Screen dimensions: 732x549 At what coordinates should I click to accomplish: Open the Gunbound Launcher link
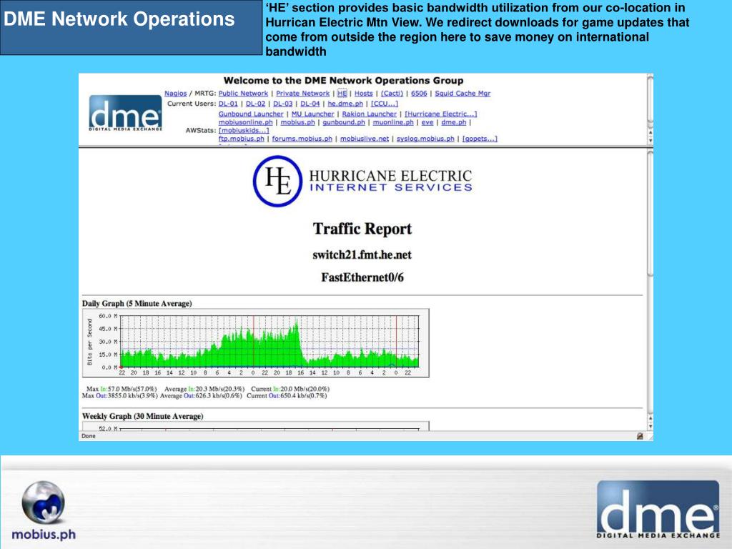[x=251, y=114]
